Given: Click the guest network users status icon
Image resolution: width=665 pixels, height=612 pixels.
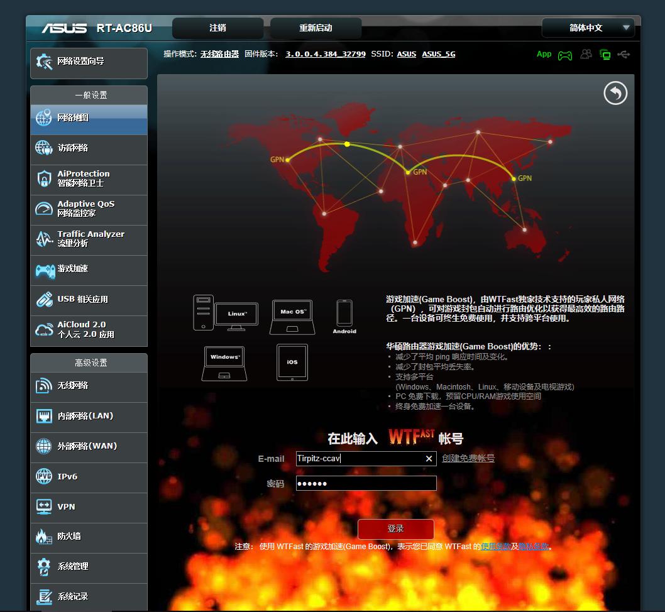Looking at the screenshot, I should pos(586,55).
